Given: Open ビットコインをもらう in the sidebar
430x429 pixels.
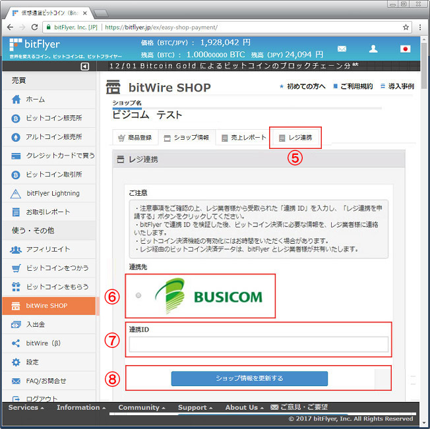Looking at the screenshot, I should tap(49, 287).
